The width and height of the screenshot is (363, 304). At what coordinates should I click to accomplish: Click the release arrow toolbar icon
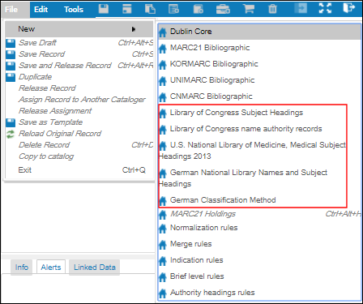[x=301, y=8]
